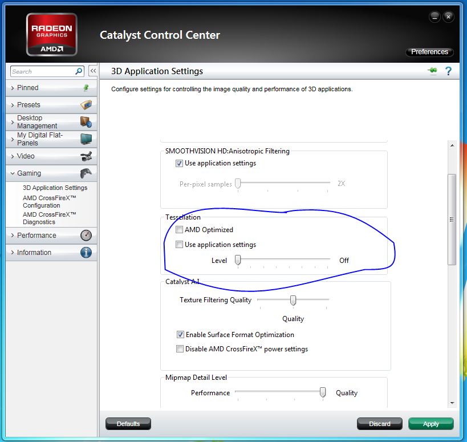This screenshot has height=442, width=467.
Task: Click the Per-pixel samples slider thumb
Action: (x=238, y=184)
